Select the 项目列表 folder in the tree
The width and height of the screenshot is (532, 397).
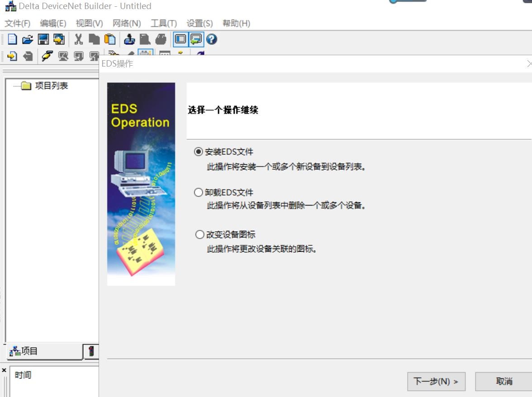51,86
